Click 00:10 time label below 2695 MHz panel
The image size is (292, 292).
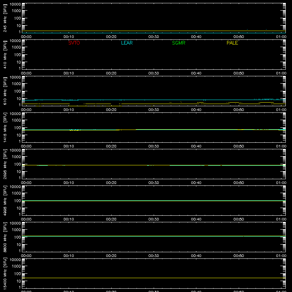coord(69,183)
